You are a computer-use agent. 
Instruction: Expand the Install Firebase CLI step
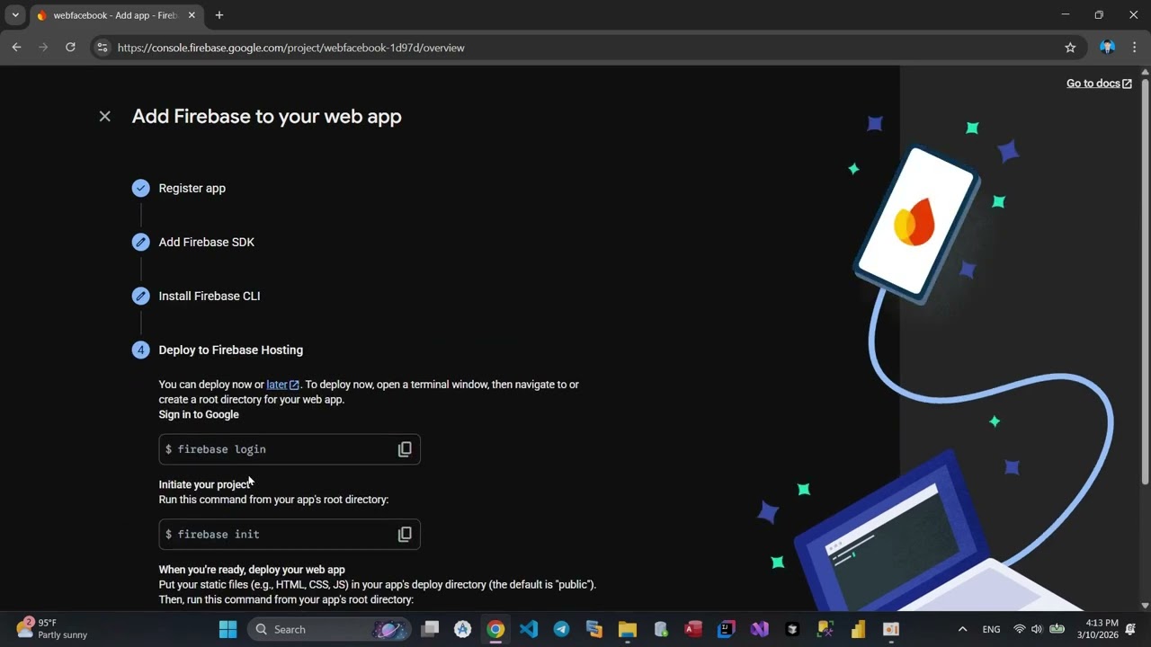(210, 296)
